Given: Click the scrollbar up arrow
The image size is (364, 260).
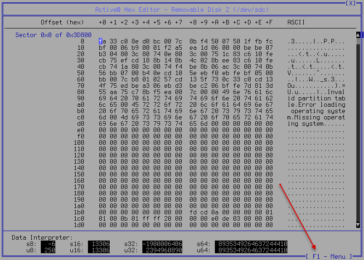Looking at the screenshot, I should (x=358, y=35).
